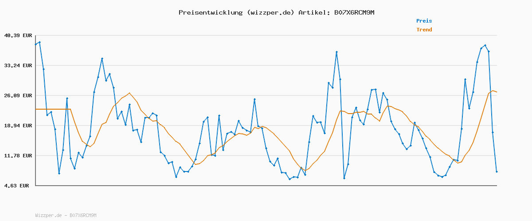Click the right end of orange trend line
532x221 pixels.
pos(497,92)
